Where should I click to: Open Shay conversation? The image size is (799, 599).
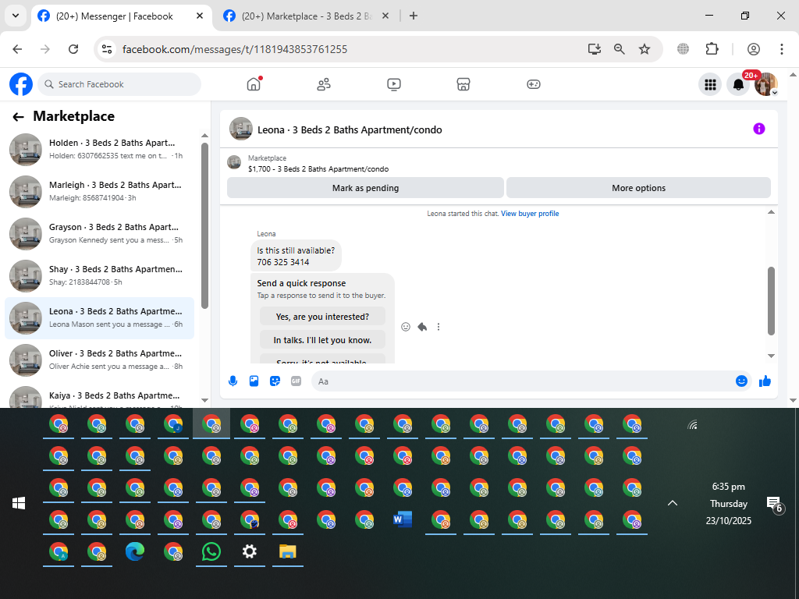pos(99,275)
